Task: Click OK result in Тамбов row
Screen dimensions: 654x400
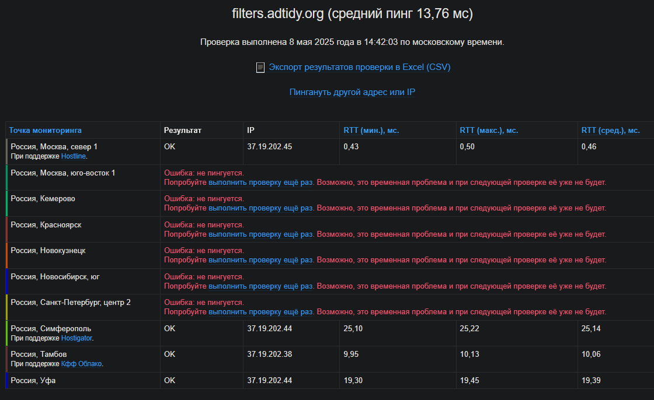Action: 170,354
